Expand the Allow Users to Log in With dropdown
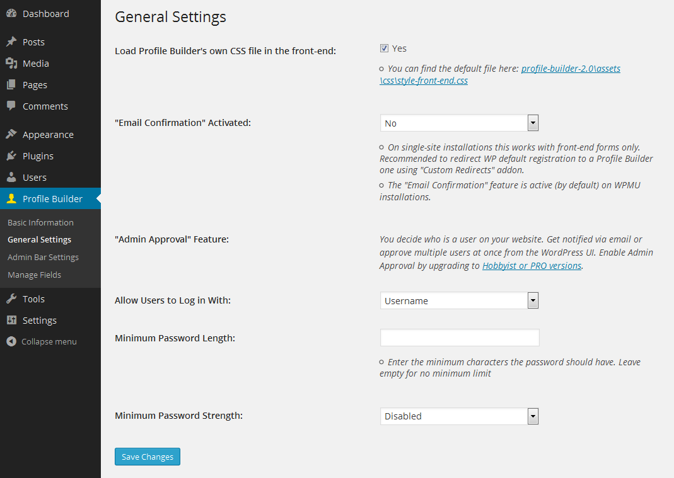Screen dimensions: 674x478 click(459, 300)
